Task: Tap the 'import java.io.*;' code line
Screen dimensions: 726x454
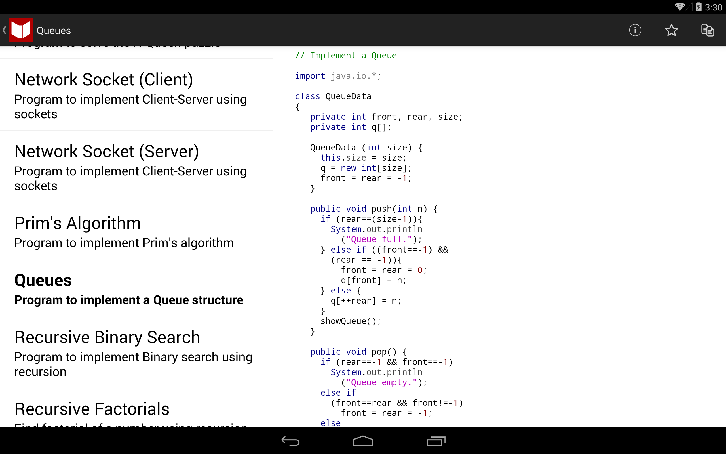Action: (x=338, y=76)
